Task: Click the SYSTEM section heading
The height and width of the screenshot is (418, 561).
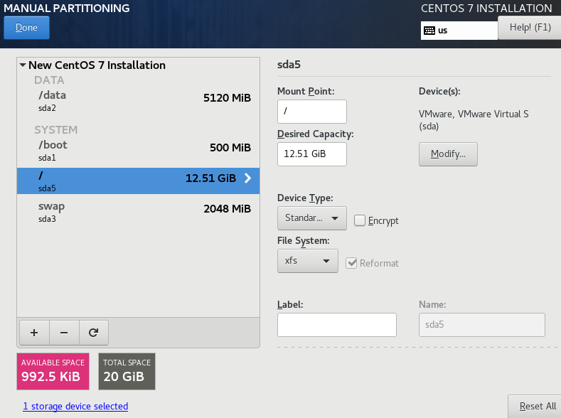Action: tap(55, 130)
